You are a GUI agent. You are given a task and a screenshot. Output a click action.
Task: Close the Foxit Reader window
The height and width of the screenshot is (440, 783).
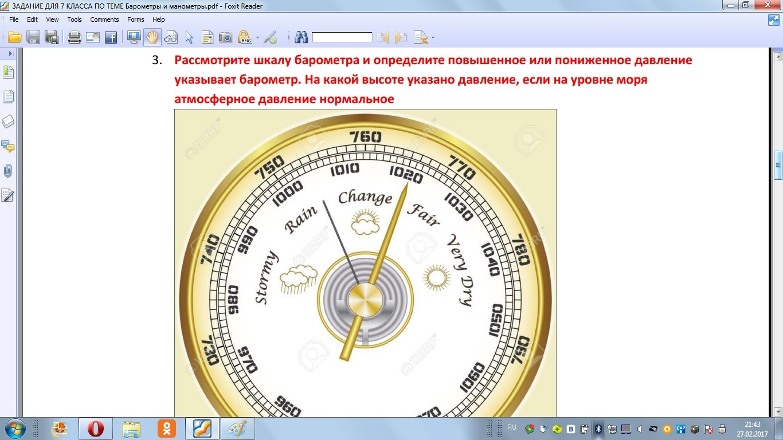coord(768,5)
